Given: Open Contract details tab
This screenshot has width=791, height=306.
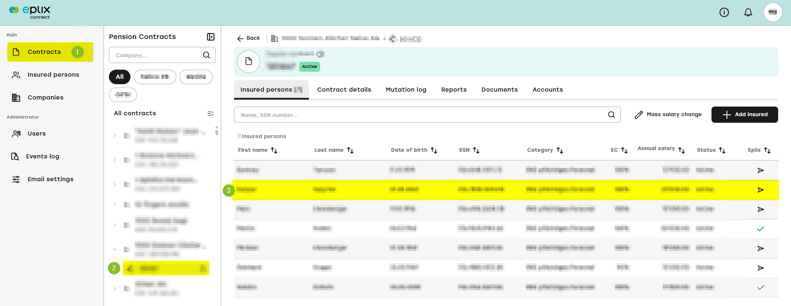Looking at the screenshot, I should click(x=344, y=90).
